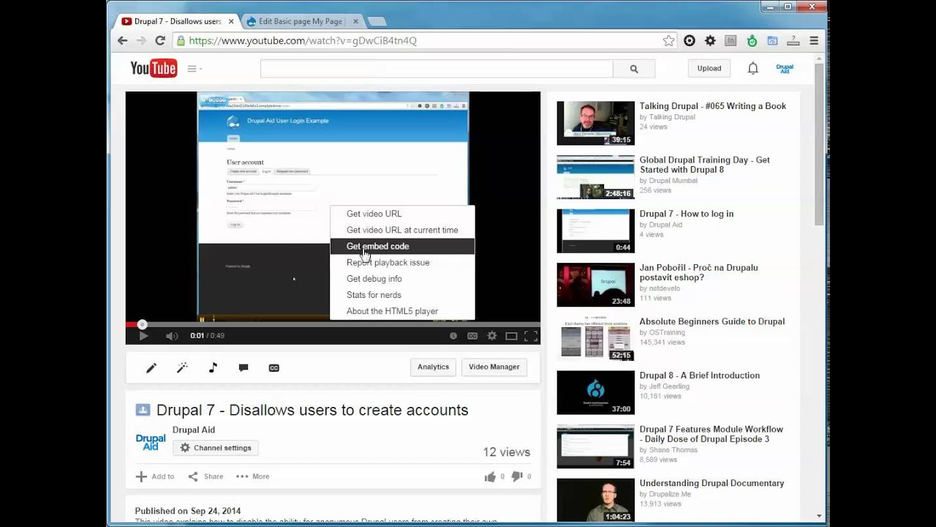Open the Annotations speech bubble tool

(244, 367)
